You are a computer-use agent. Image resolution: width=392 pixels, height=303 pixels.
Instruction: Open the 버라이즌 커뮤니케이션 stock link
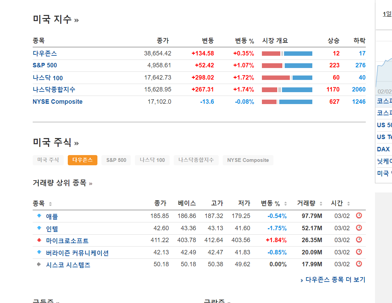77,253
